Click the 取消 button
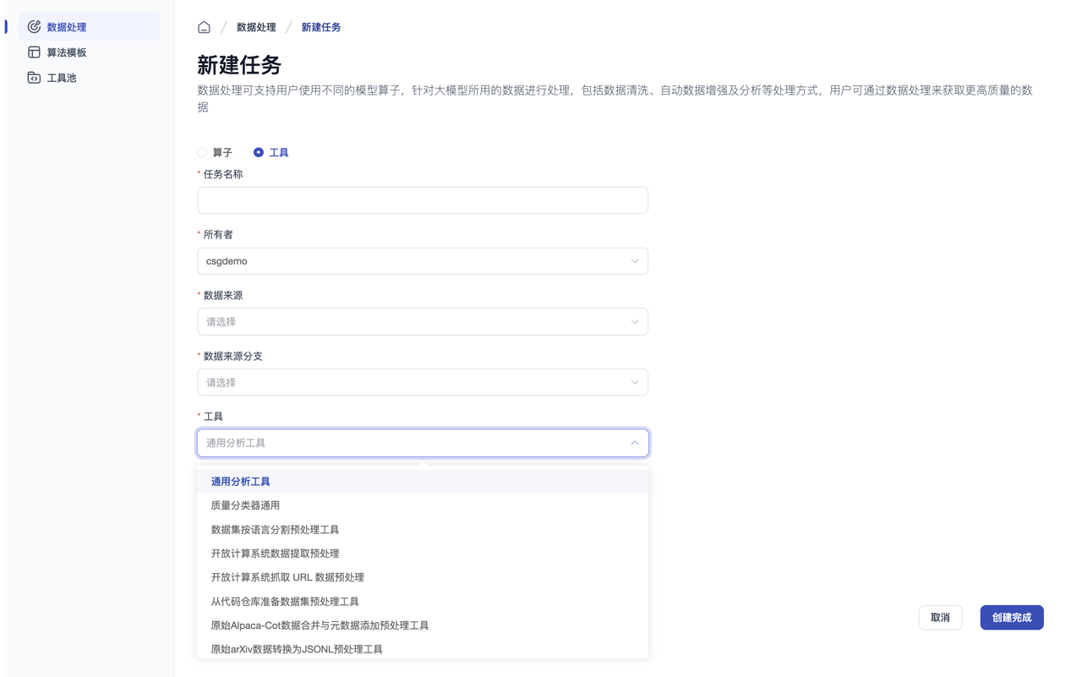This screenshot has width=1082, height=677. 940,618
